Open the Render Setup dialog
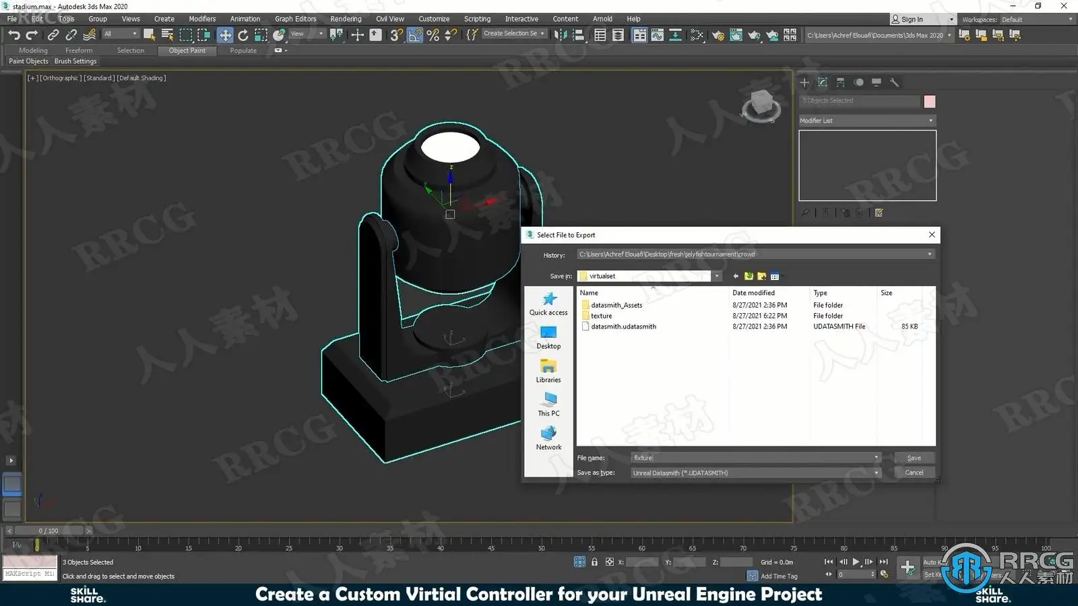 coord(718,35)
